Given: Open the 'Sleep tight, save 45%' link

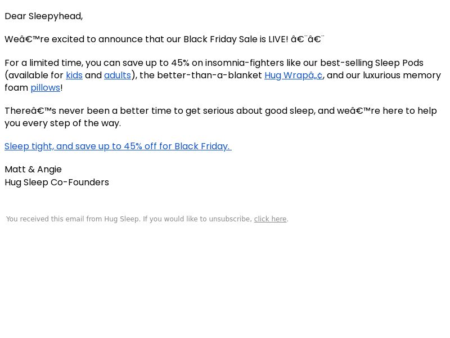Looking at the screenshot, I should coord(118,146).
